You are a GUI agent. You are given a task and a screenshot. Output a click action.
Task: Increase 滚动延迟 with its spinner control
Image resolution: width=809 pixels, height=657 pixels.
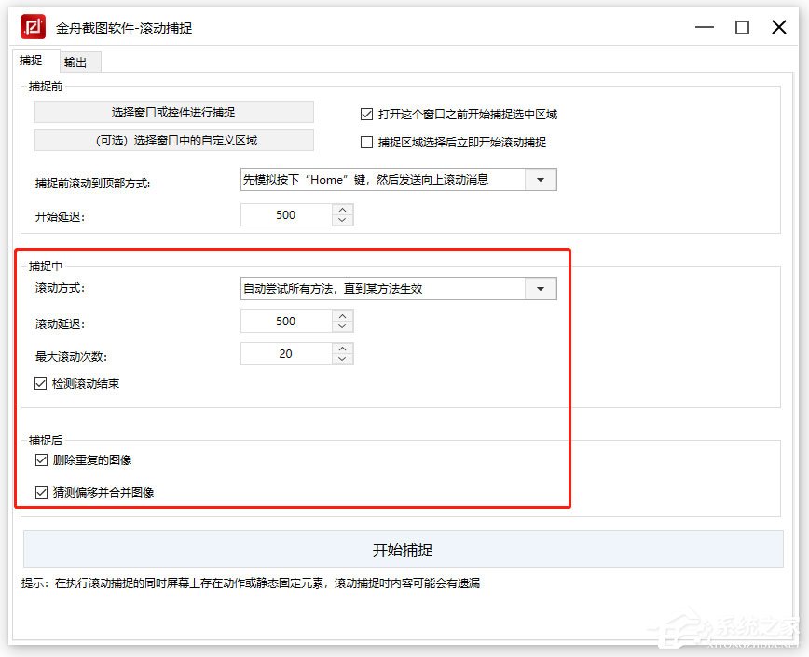[x=343, y=316]
